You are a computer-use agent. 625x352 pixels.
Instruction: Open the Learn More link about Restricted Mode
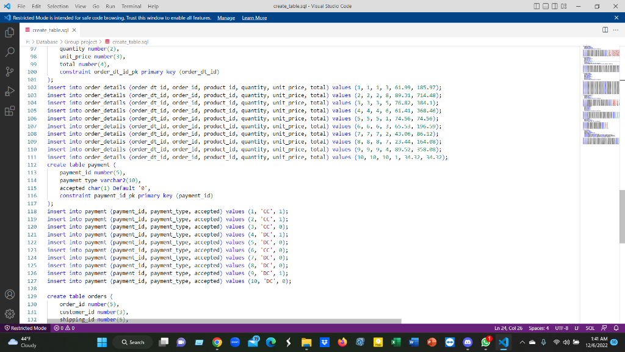tap(253, 17)
